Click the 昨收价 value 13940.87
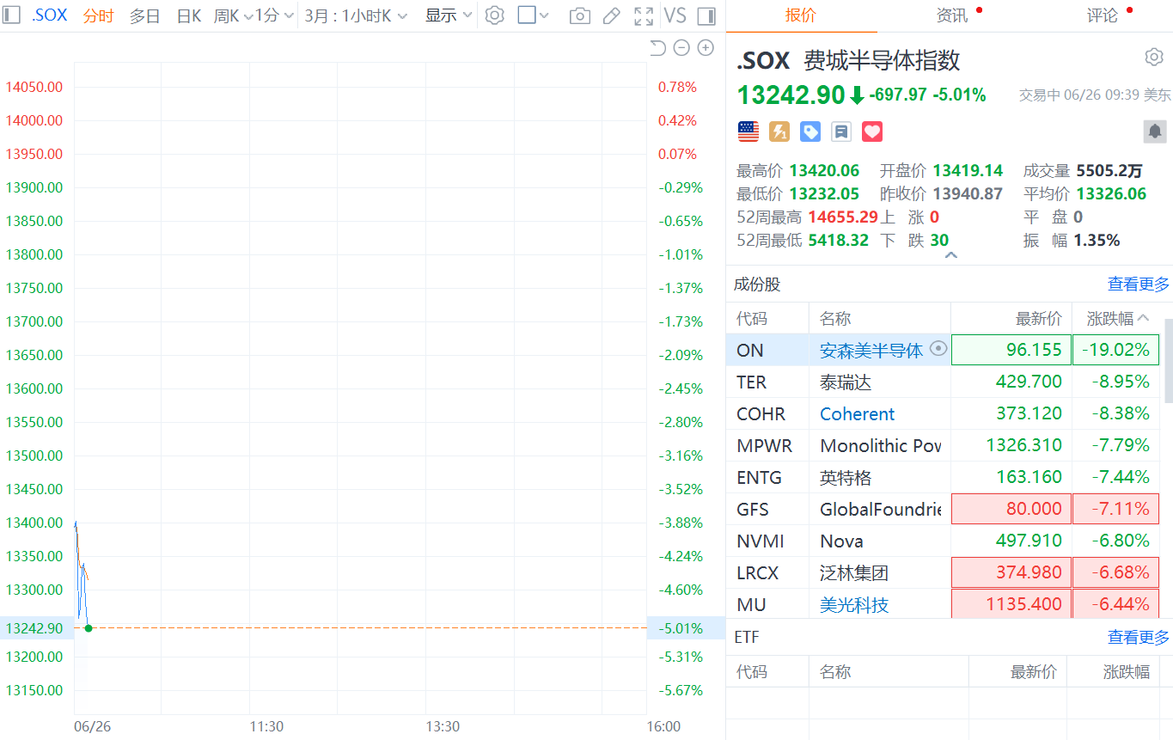Image resolution: width=1173 pixels, height=740 pixels. click(968, 193)
